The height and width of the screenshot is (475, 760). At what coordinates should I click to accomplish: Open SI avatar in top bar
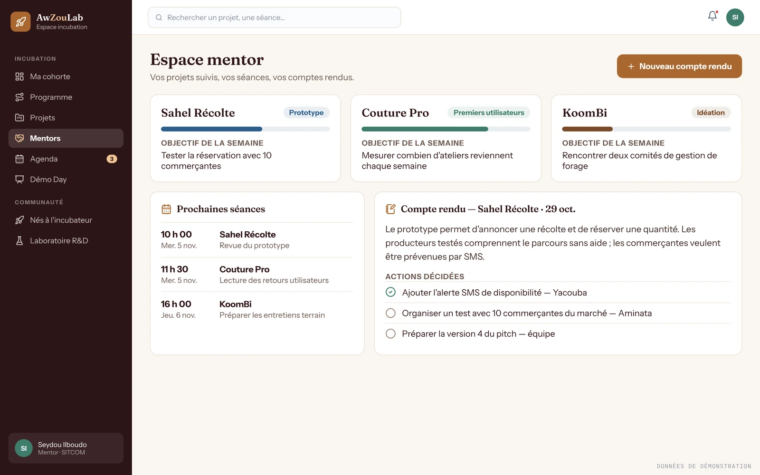735,18
